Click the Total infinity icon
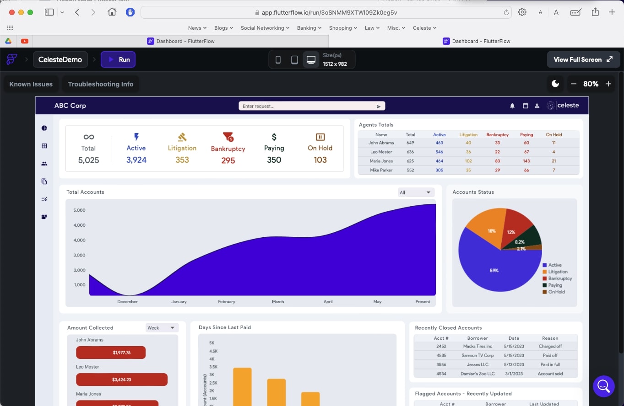The width and height of the screenshot is (624, 406). (88, 137)
